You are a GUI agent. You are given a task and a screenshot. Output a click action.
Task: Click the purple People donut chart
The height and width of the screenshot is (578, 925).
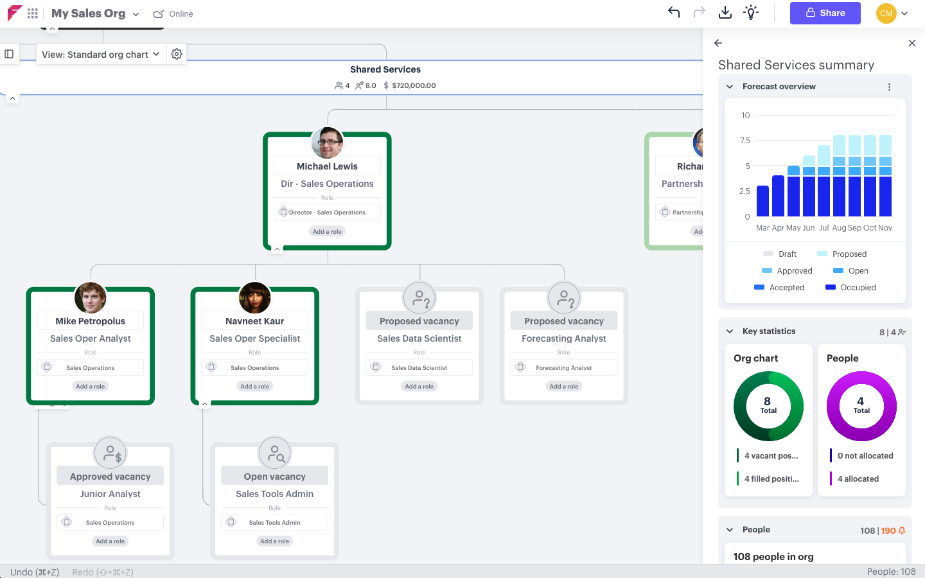[861, 407]
